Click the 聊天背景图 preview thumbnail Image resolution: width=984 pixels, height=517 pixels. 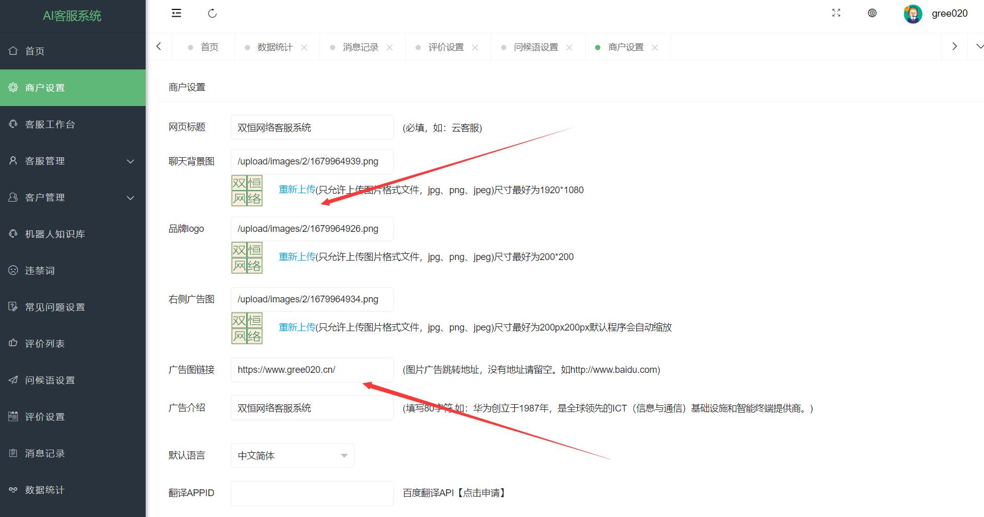point(247,191)
